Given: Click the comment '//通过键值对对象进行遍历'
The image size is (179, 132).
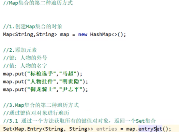Looking at the screenshot, I should point(36,113).
